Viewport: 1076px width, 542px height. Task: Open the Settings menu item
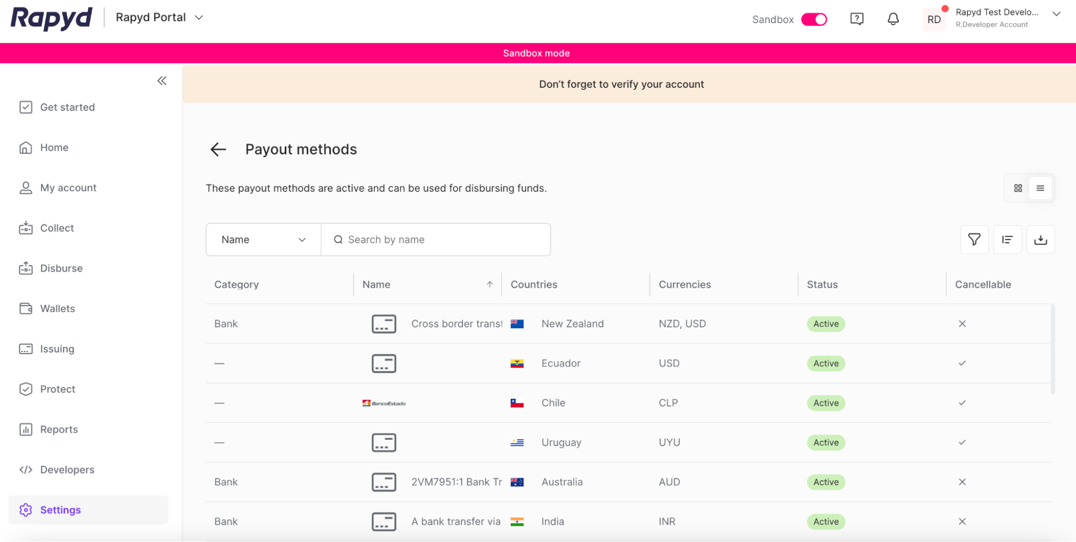click(60, 510)
